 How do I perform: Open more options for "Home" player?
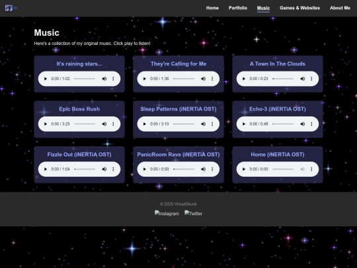[311, 169]
